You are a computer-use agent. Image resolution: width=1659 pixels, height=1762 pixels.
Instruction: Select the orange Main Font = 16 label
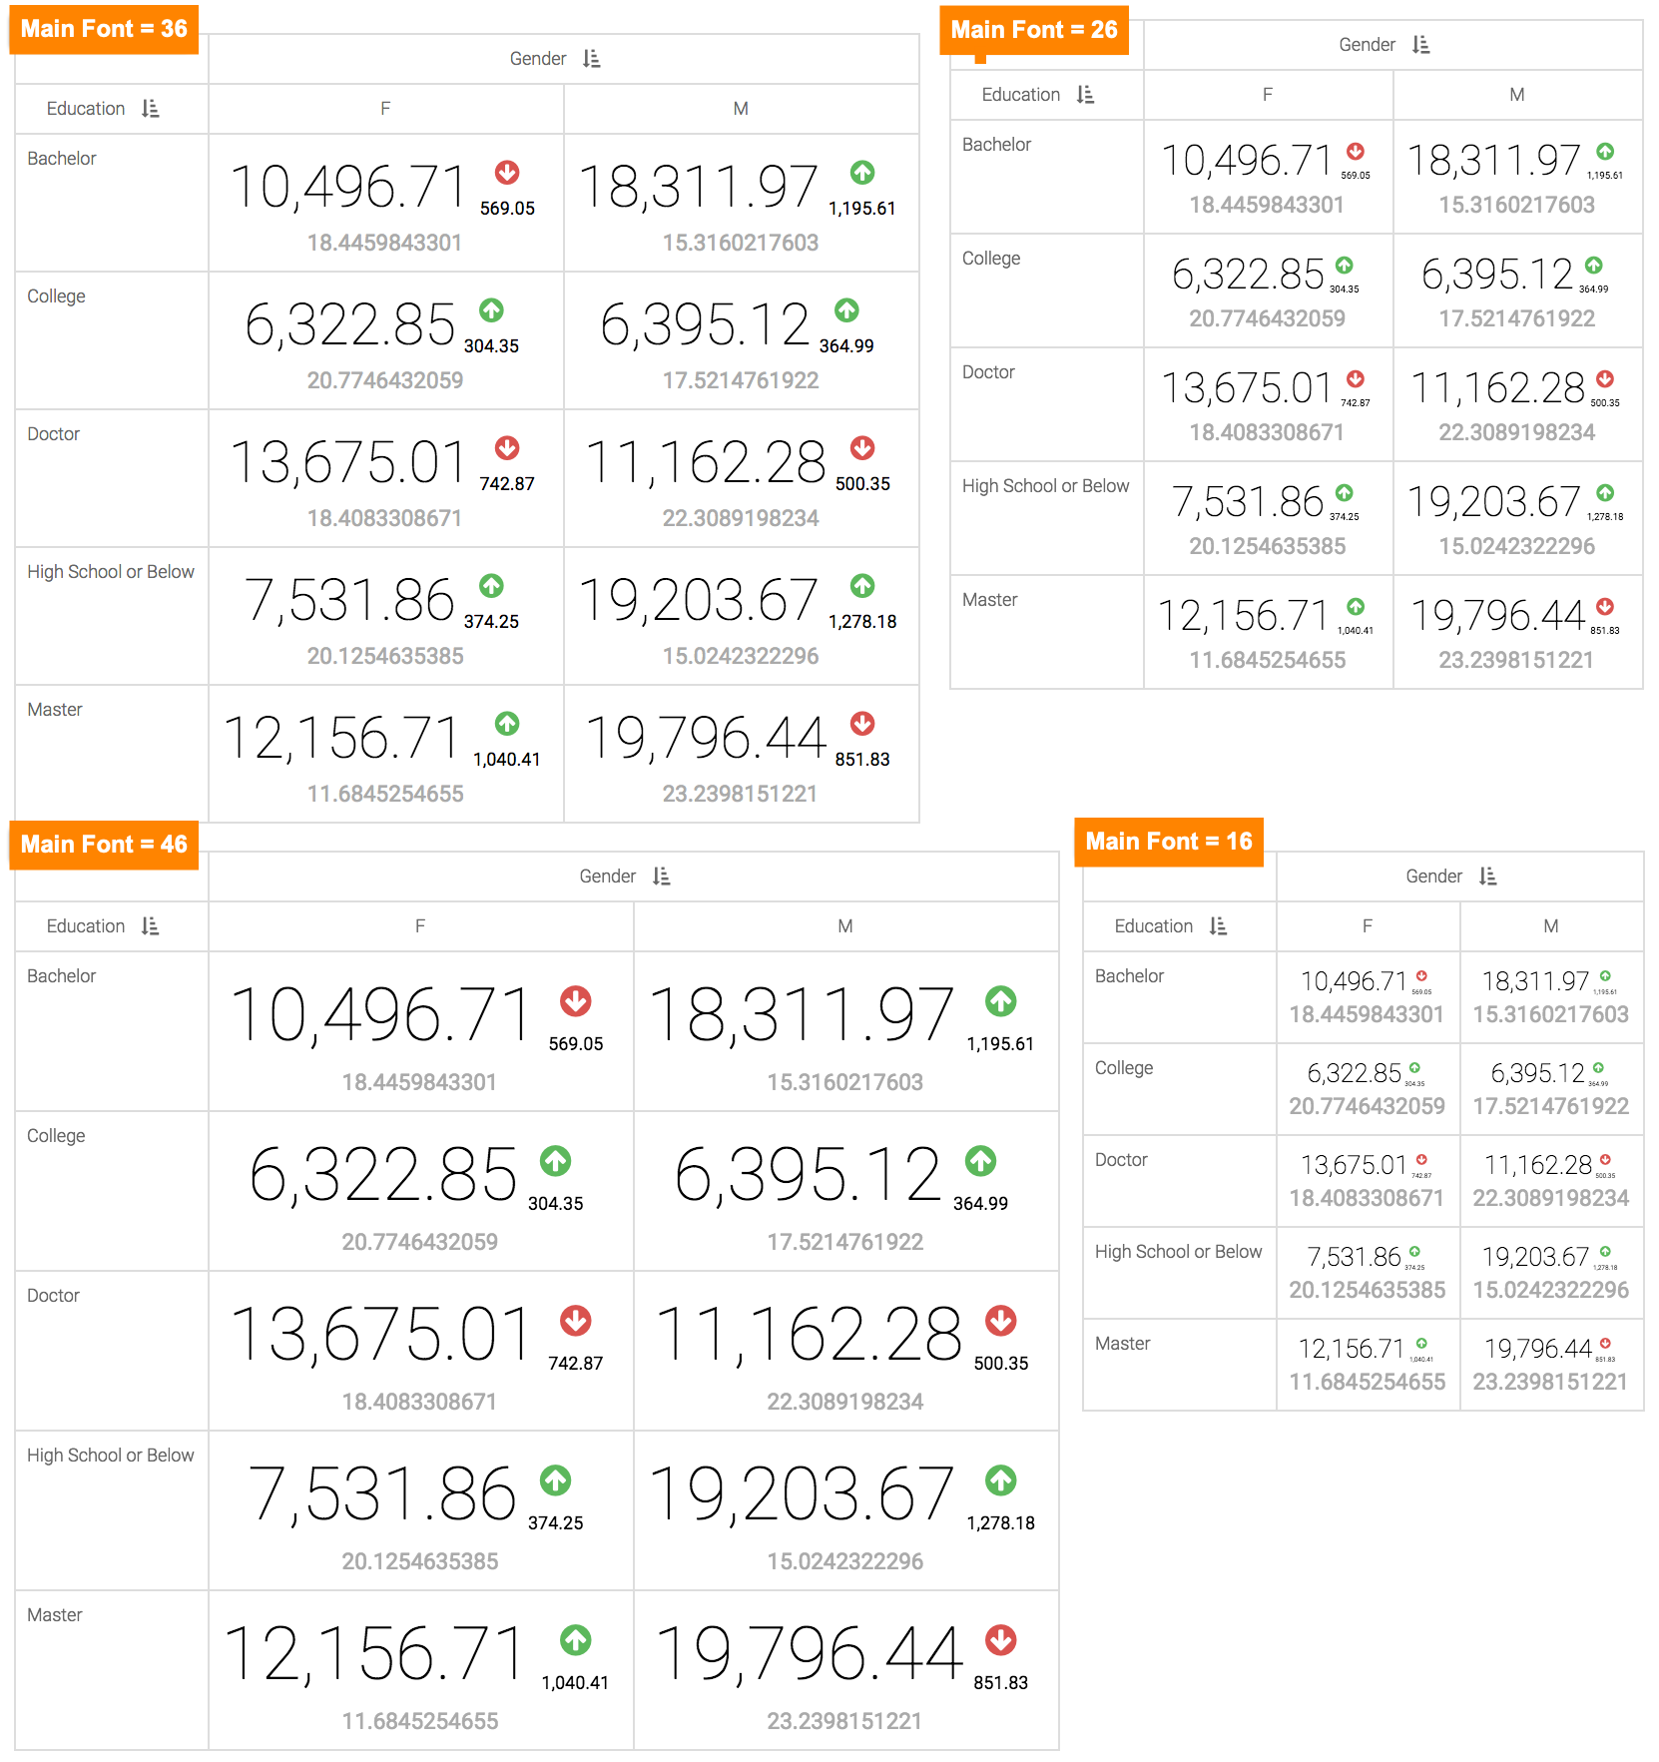pyautogui.click(x=1169, y=842)
